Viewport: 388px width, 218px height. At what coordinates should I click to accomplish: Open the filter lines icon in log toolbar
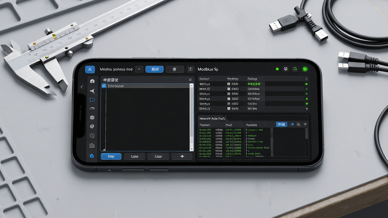[305, 124]
